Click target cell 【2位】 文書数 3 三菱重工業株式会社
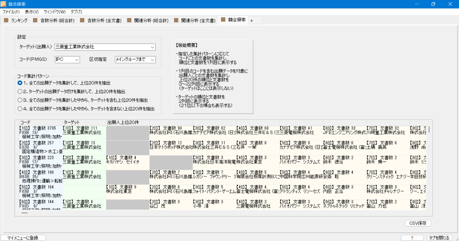The height and width of the screenshot is (241, 459). click(x=84, y=162)
